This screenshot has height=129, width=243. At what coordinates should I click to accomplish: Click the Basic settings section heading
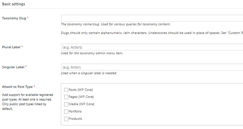tap(13, 4)
